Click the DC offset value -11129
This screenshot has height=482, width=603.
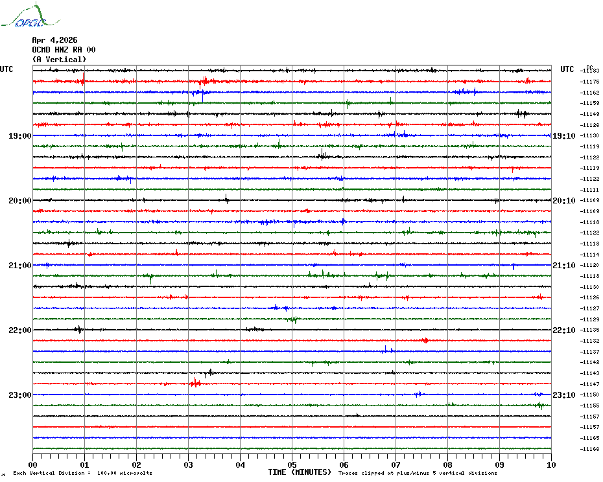(x=590, y=319)
